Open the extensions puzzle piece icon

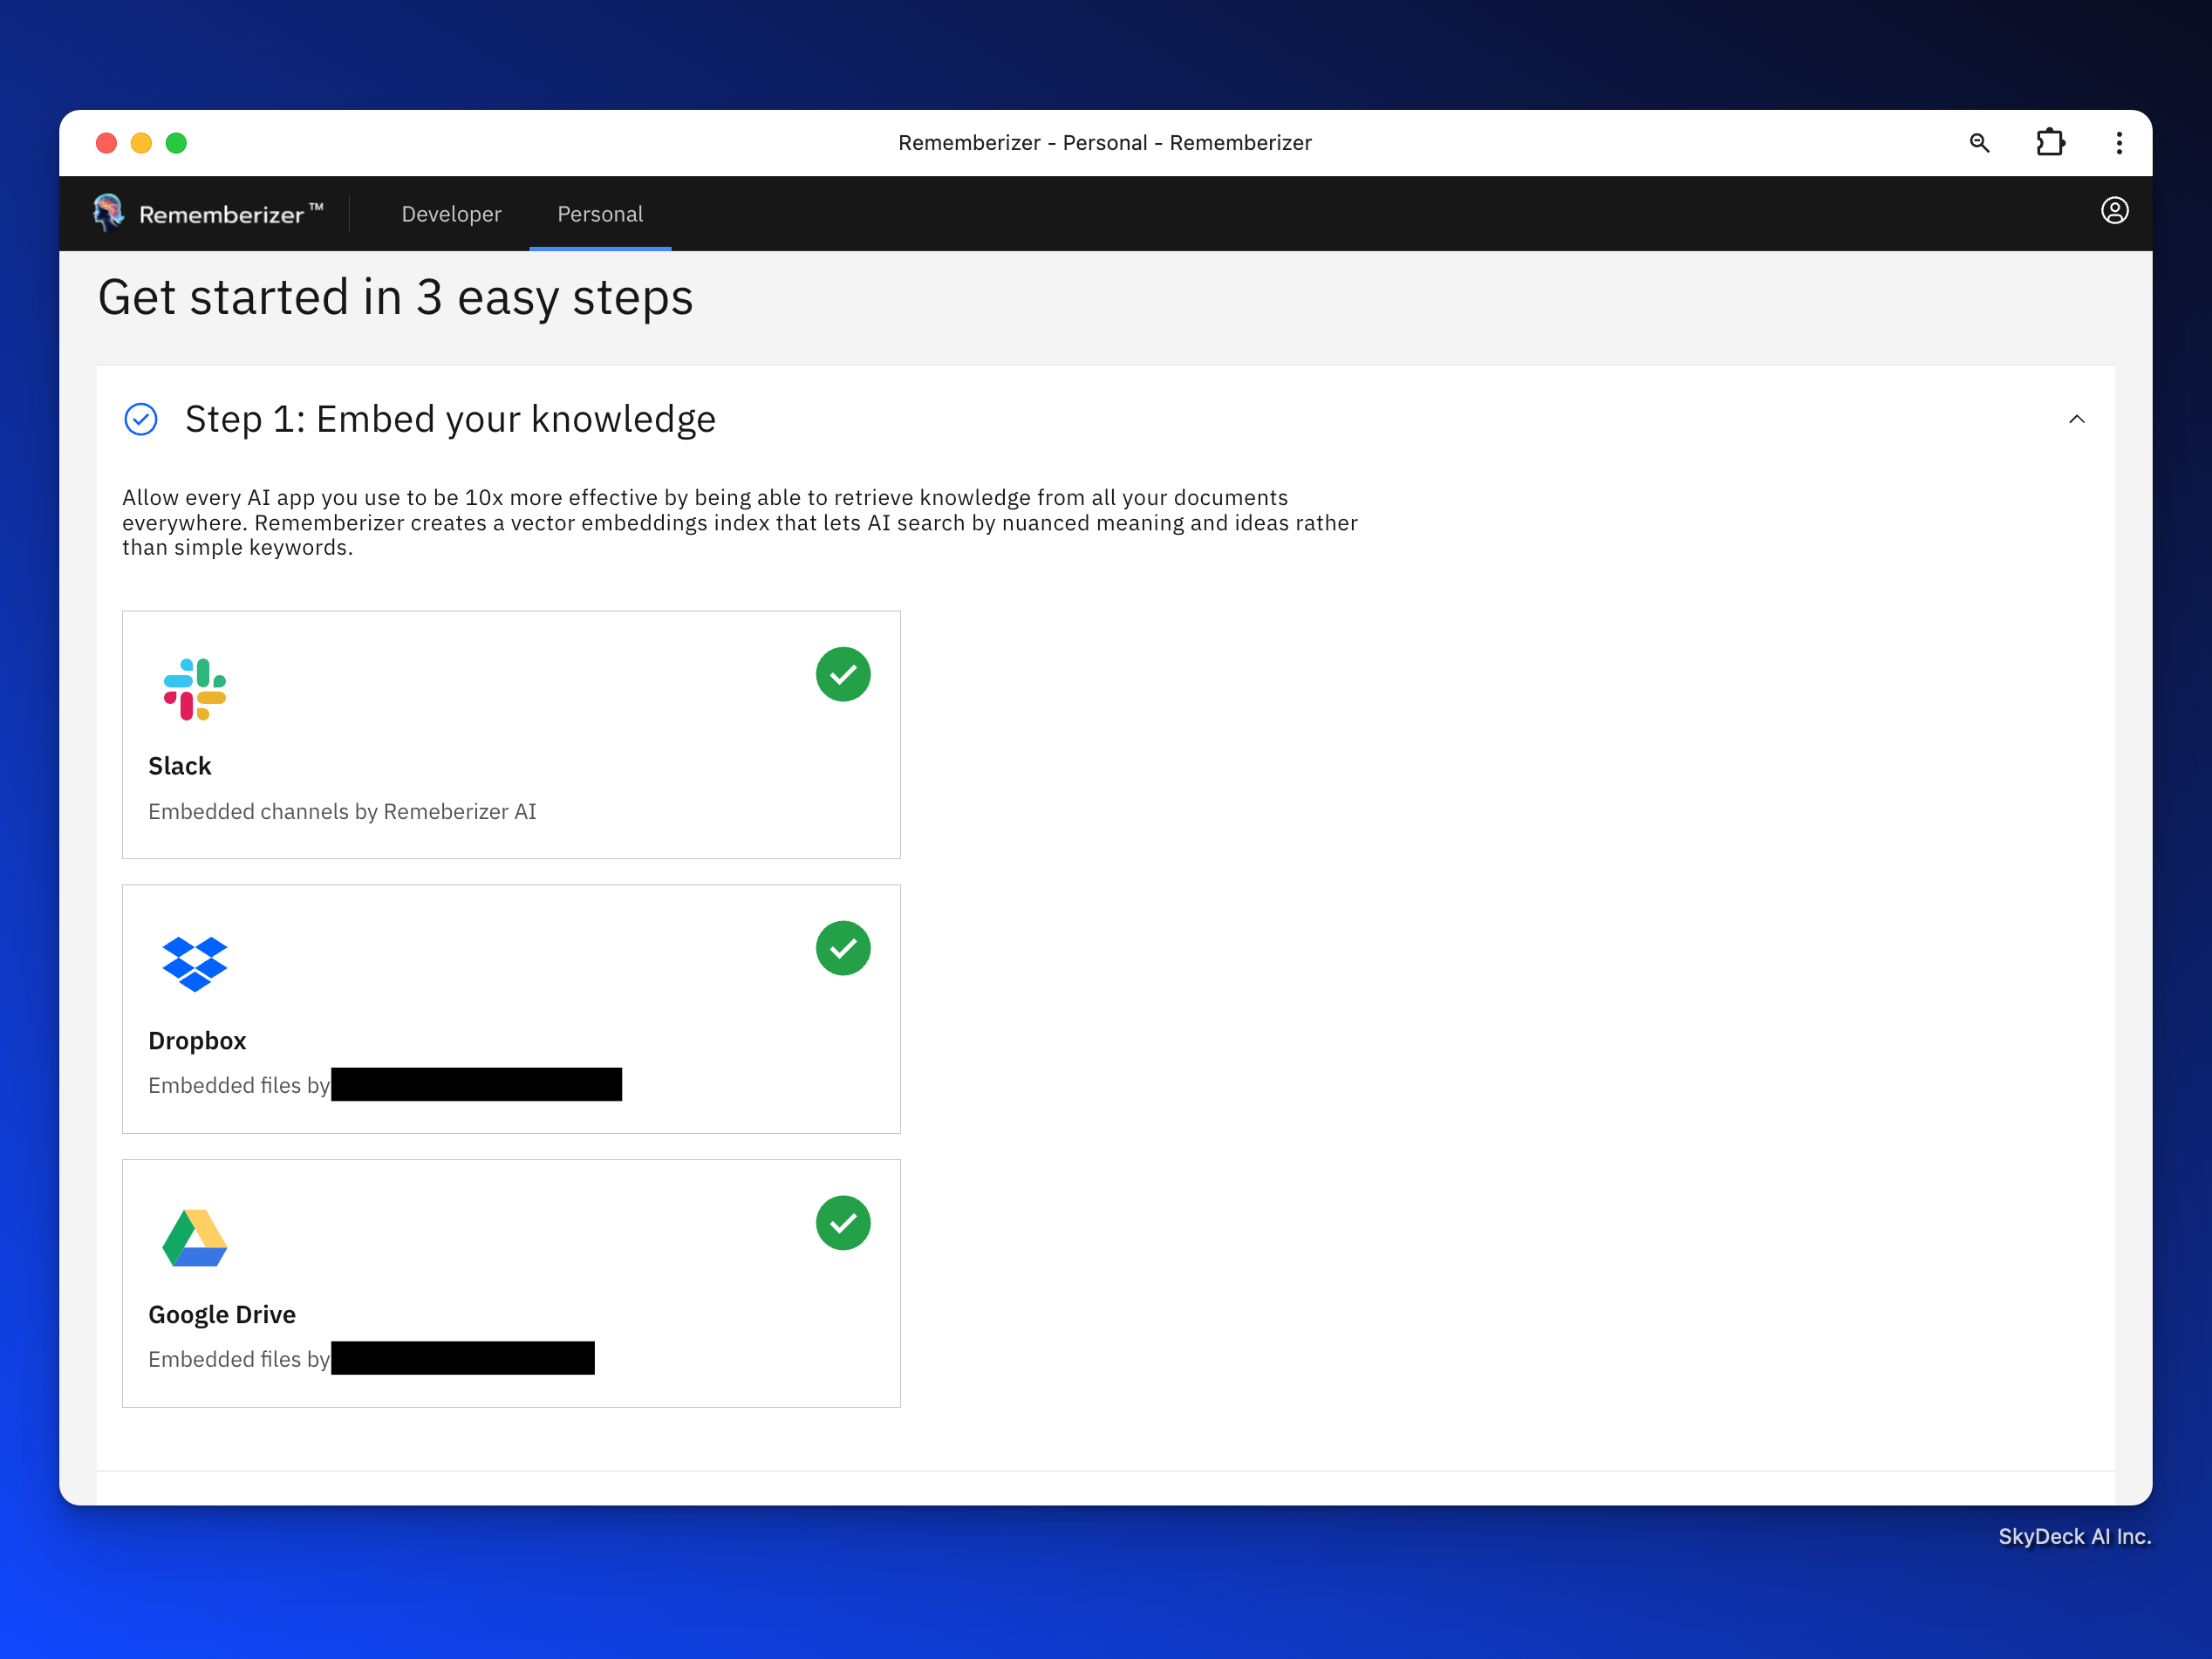(2050, 143)
